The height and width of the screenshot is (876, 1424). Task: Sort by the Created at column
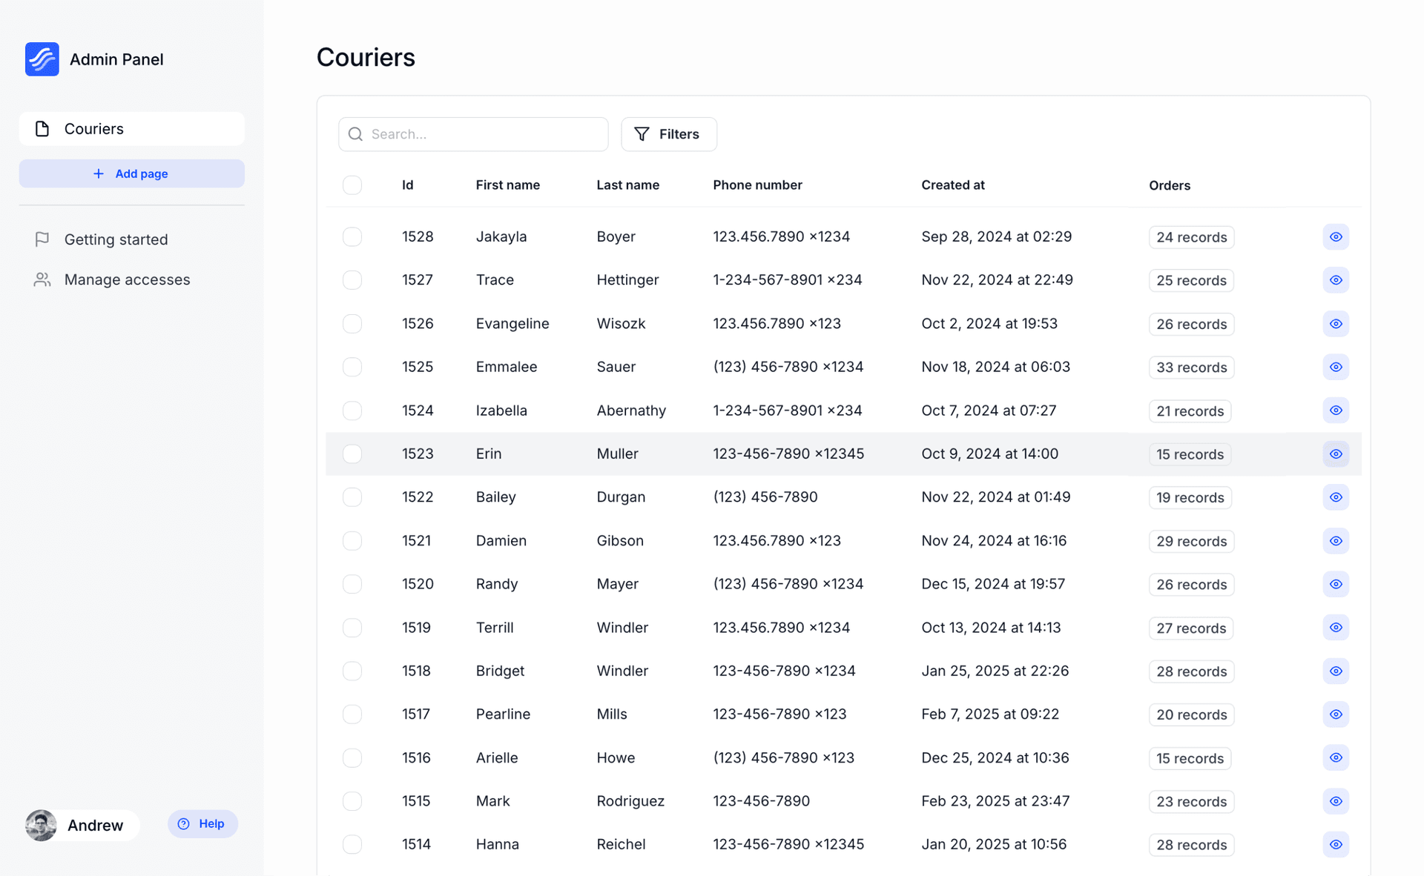(x=952, y=185)
